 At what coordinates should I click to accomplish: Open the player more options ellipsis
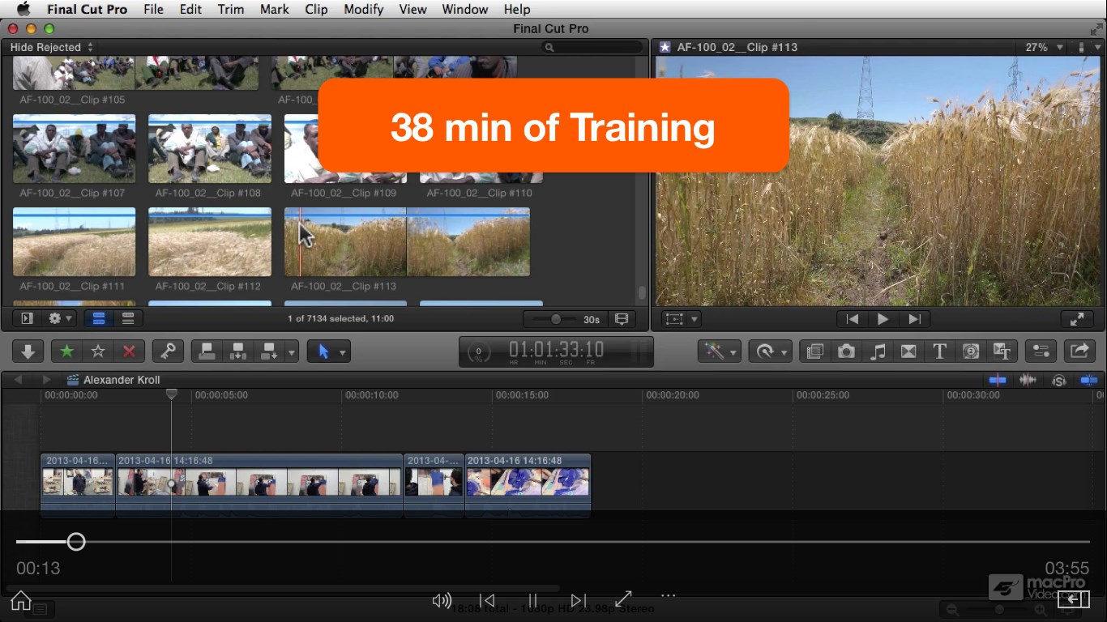coord(668,596)
